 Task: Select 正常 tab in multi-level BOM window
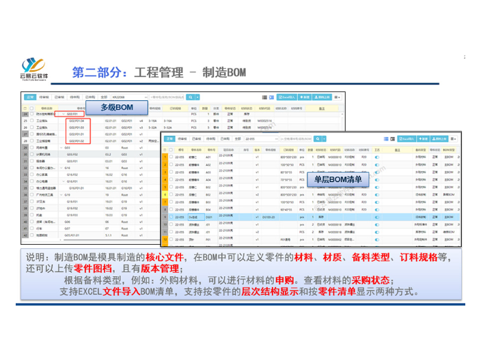click(x=30, y=97)
